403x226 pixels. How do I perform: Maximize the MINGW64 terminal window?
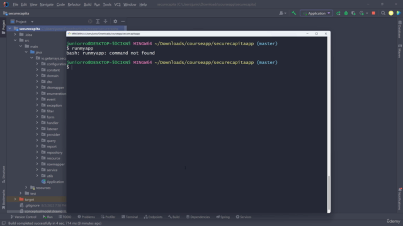316,33
